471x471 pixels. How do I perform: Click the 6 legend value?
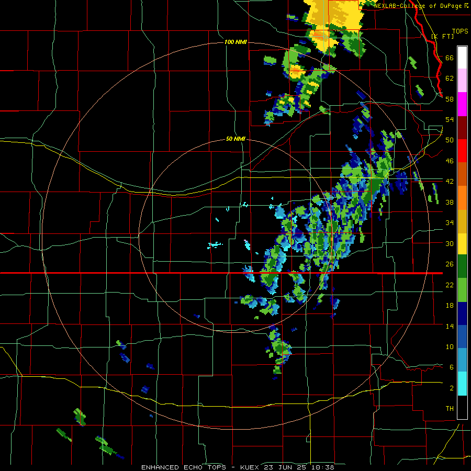(x=452, y=367)
